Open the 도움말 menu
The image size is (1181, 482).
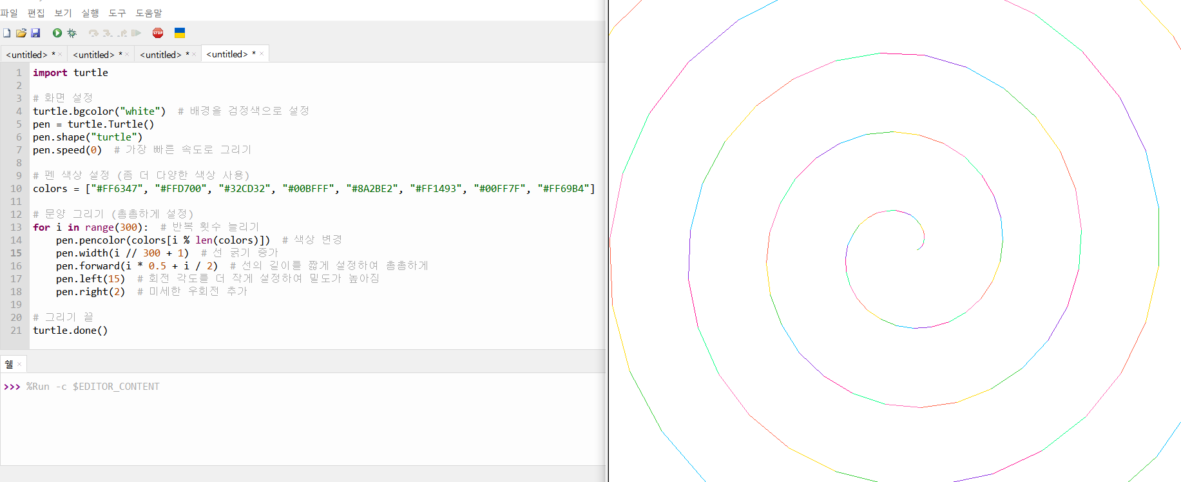click(149, 13)
